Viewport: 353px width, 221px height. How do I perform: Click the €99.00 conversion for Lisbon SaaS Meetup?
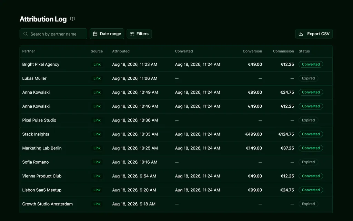click(x=255, y=190)
